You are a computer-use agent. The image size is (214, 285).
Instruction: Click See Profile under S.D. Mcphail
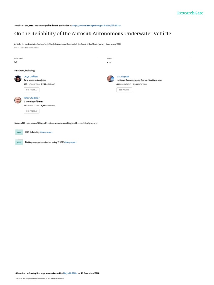point(124,90)
